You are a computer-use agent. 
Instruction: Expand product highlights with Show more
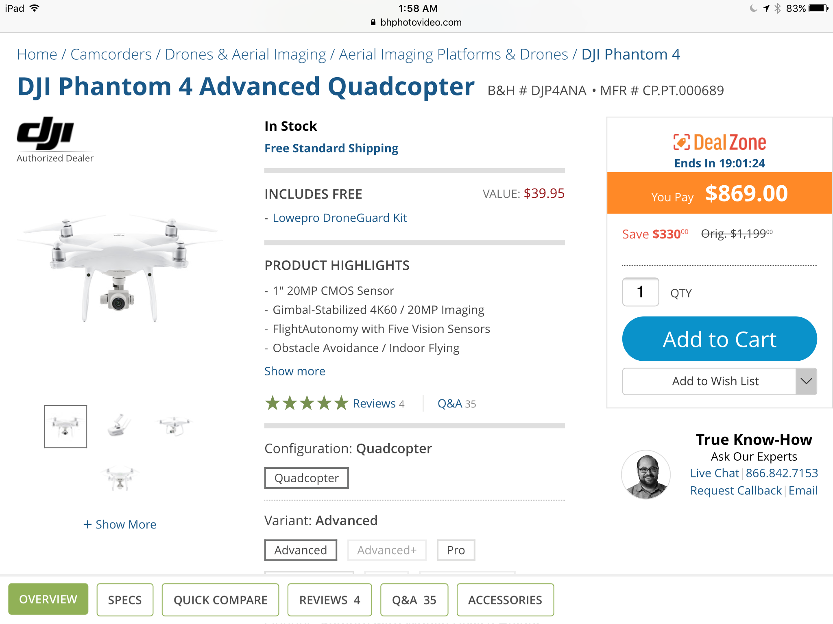295,371
